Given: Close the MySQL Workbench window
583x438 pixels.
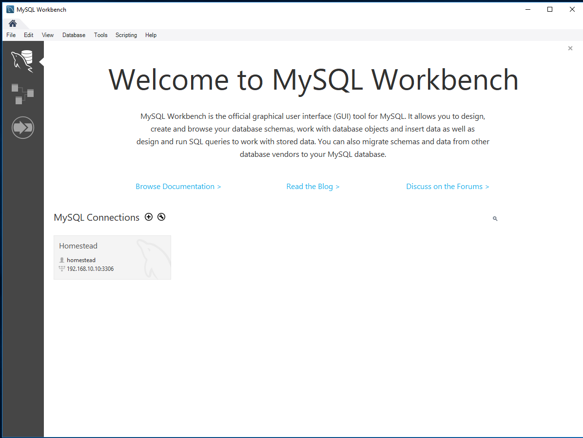Looking at the screenshot, I should [x=572, y=9].
